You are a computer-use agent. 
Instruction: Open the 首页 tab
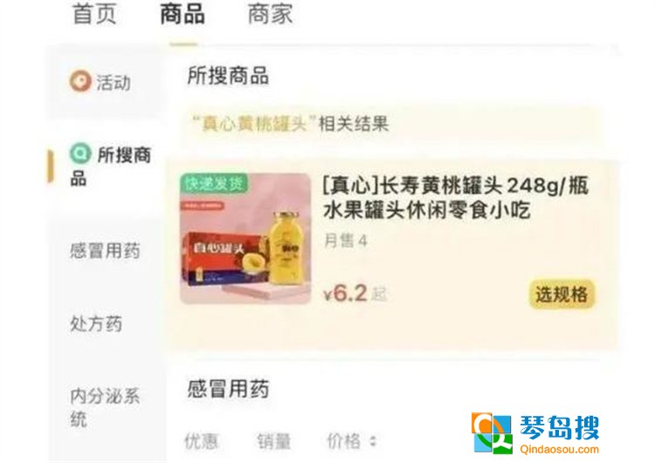(94, 14)
